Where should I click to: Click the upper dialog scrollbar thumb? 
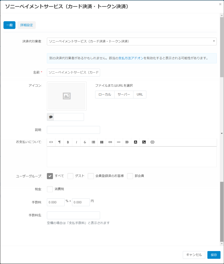222,47
